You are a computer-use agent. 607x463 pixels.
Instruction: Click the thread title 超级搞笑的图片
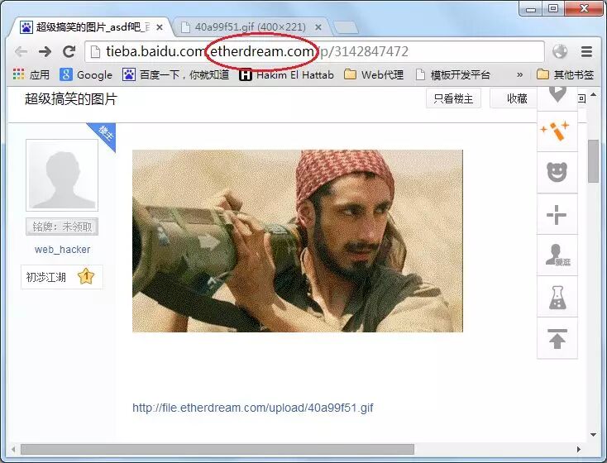[x=71, y=98]
